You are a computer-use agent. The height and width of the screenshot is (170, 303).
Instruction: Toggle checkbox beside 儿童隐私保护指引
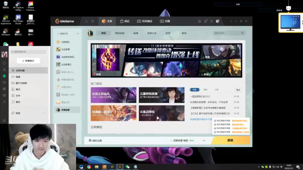click(215, 128)
